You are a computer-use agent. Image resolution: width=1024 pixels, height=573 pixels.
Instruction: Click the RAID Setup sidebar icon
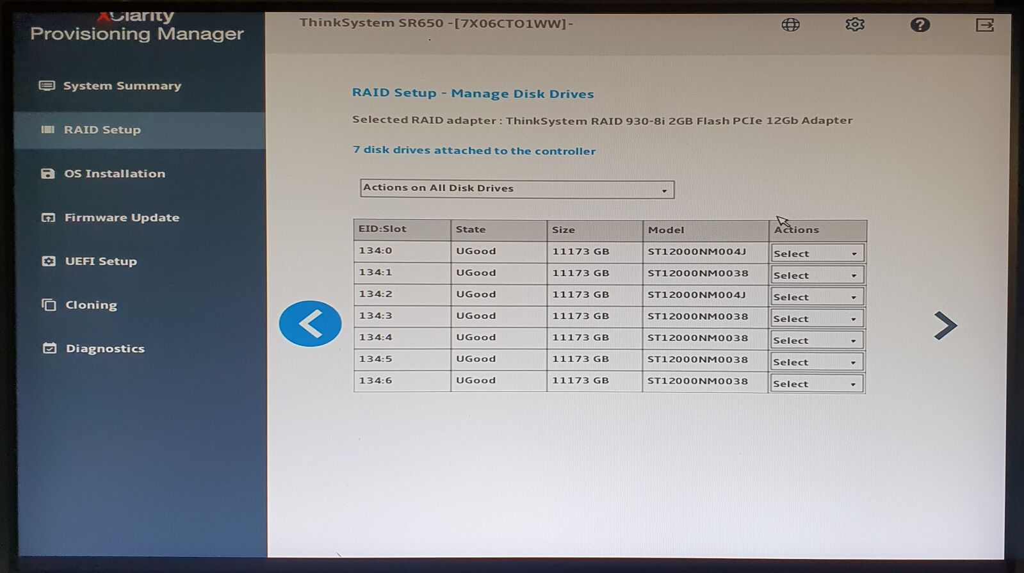point(47,129)
